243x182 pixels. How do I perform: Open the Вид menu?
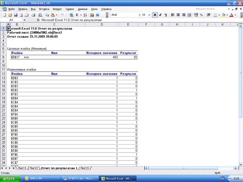(33, 9)
